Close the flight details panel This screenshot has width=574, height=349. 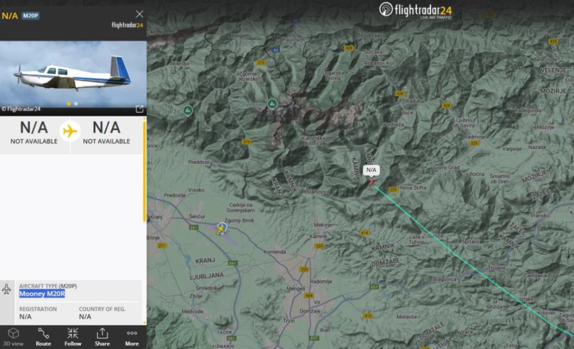click(x=139, y=14)
